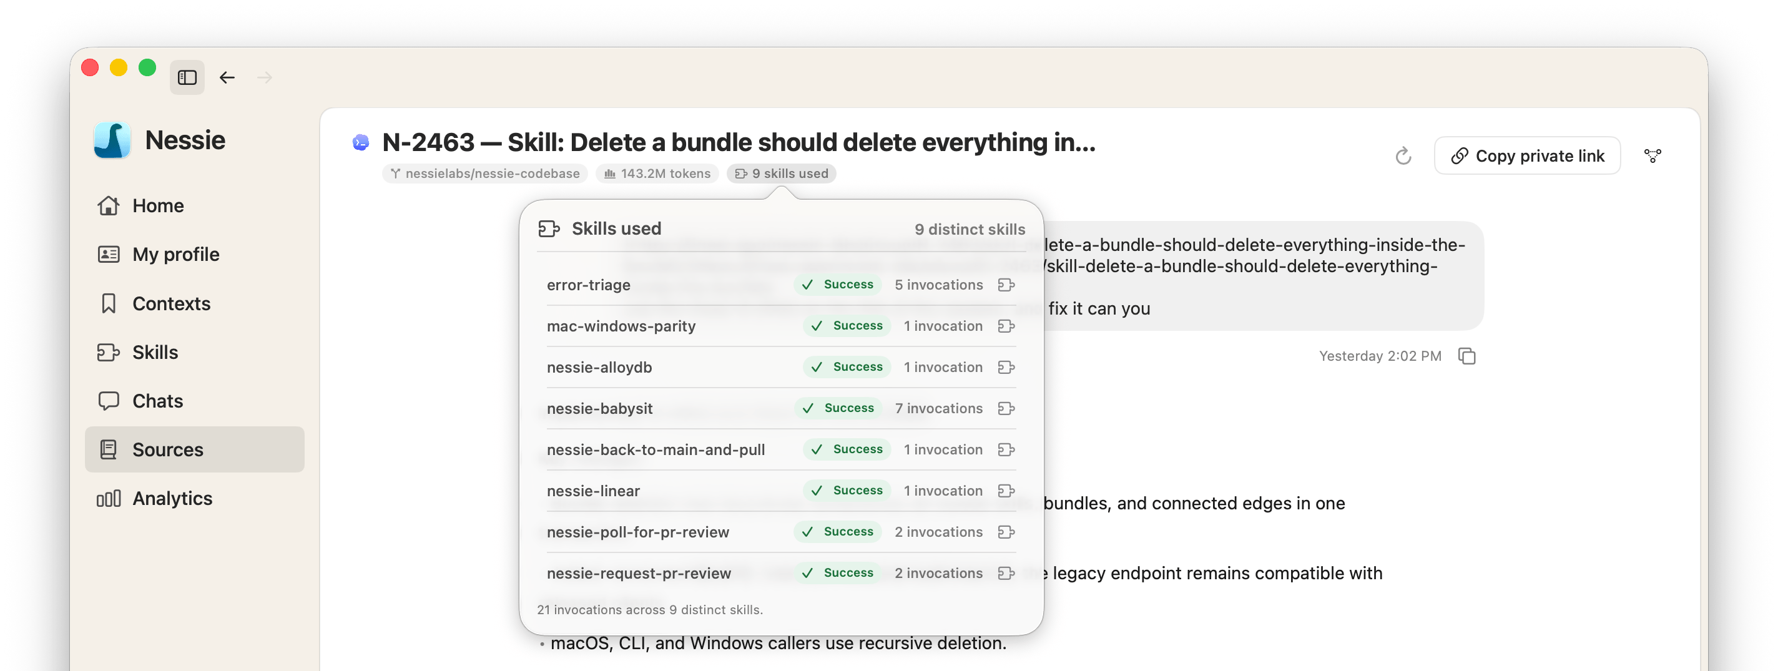Select the nessie-alloydb skill name
The image size is (1778, 671).
[x=599, y=367]
